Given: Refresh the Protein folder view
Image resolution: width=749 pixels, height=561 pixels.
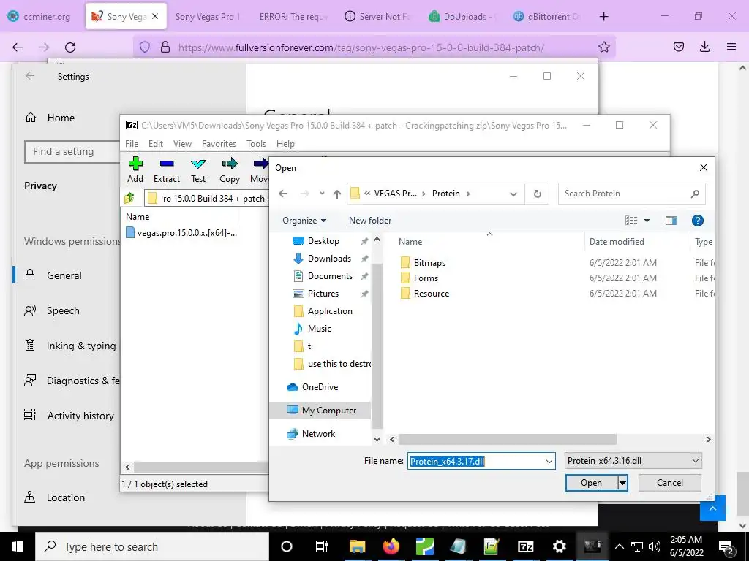Looking at the screenshot, I should click(538, 194).
